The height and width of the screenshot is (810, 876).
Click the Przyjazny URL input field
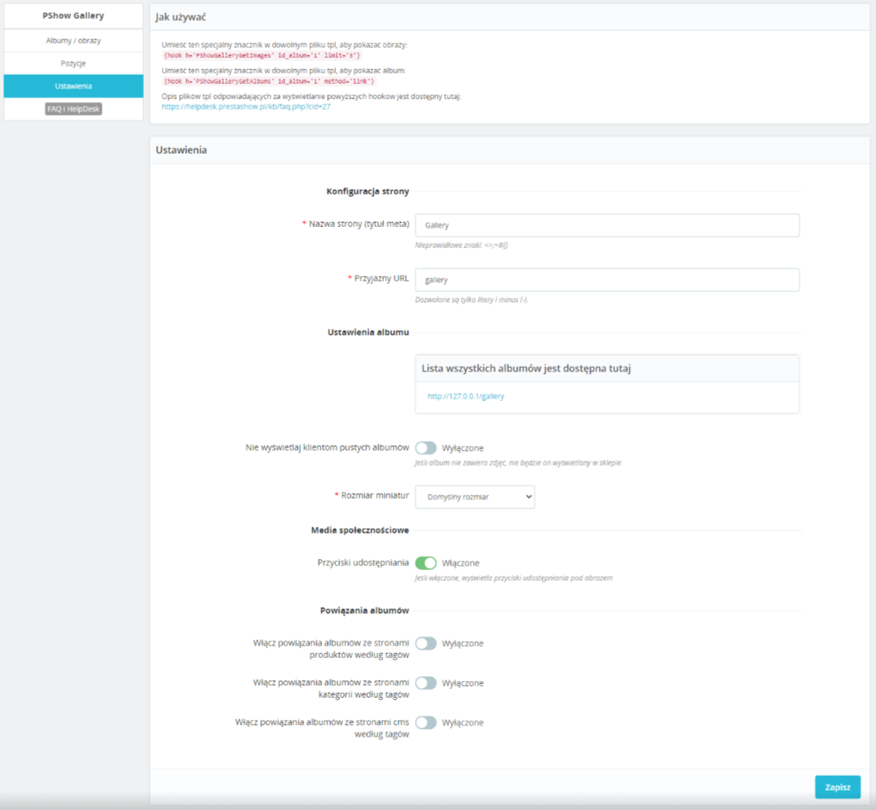coord(607,280)
